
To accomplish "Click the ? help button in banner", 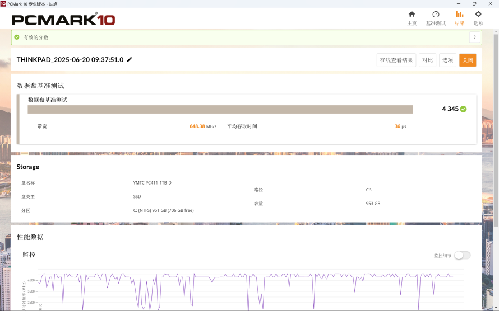I will 474,37.
